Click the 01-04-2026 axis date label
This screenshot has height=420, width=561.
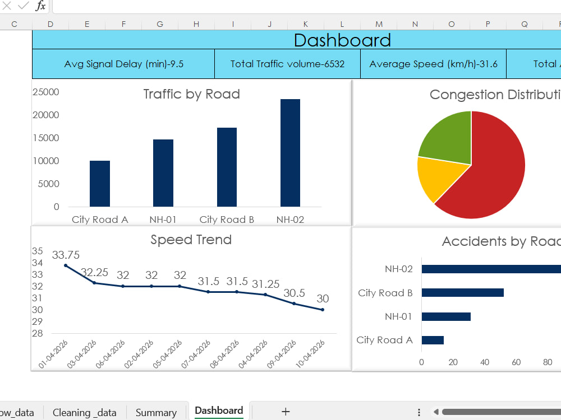(x=53, y=354)
